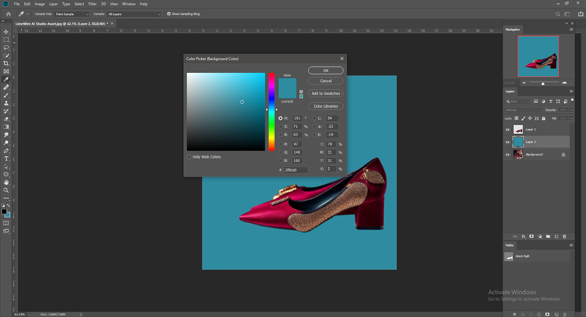Open the Image menu
Viewport: 586px width, 317px height.
40,4
